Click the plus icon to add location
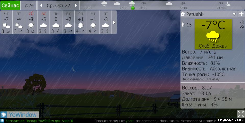Viewport: 245px width, 123px height. [241, 14]
